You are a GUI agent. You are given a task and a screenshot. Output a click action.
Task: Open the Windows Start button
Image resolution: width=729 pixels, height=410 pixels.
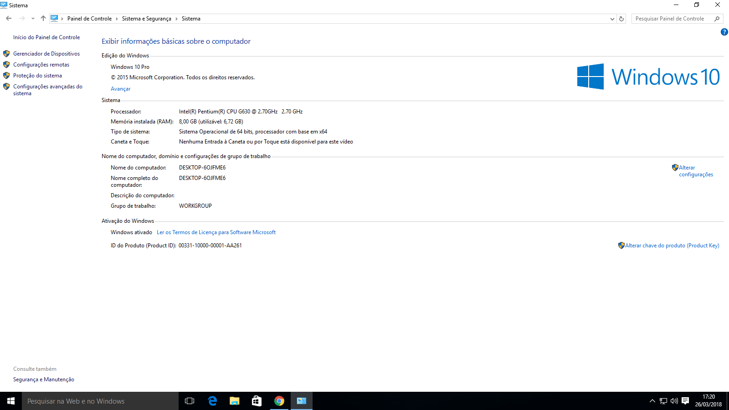pyautogui.click(x=11, y=401)
